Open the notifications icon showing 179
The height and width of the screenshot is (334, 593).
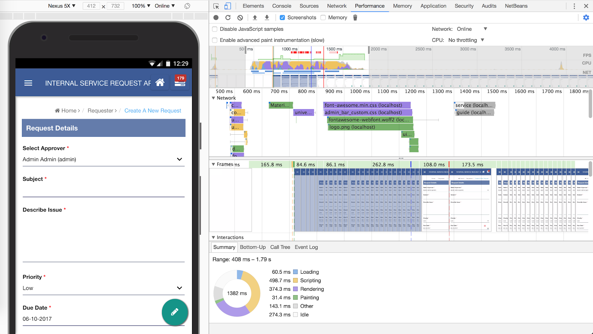[180, 81]
